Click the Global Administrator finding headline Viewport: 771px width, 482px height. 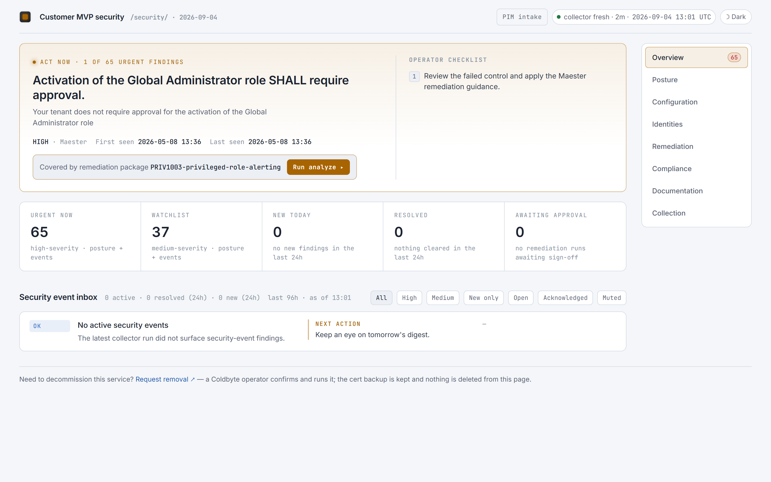tap(191, 88)
